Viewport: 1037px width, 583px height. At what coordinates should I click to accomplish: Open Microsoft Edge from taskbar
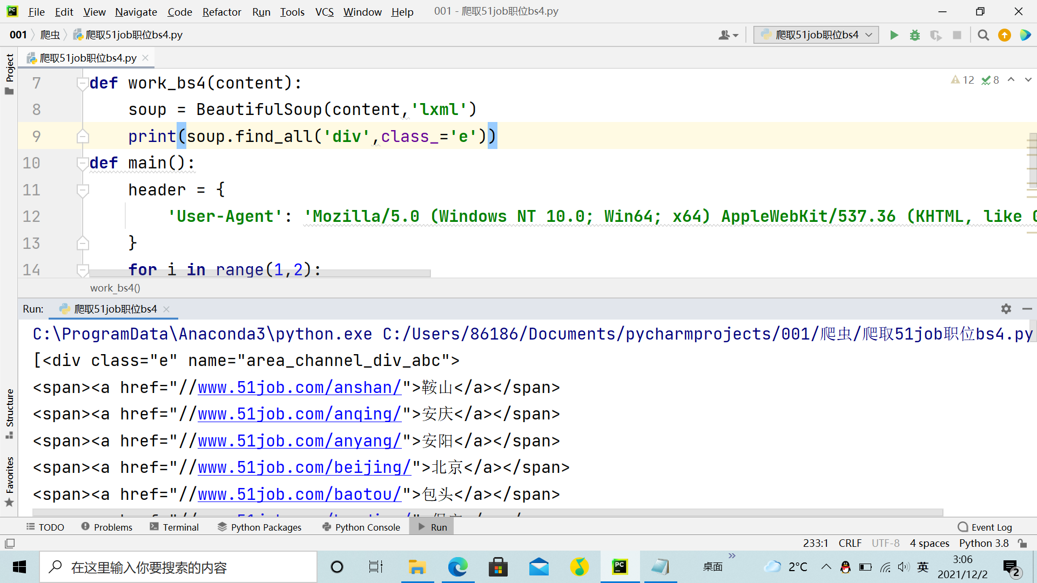[457, 567]
